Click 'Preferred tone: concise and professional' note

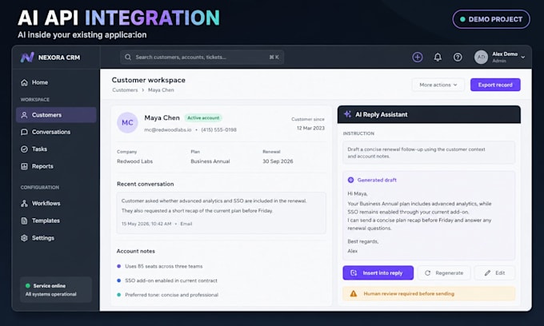pos(172,295)
